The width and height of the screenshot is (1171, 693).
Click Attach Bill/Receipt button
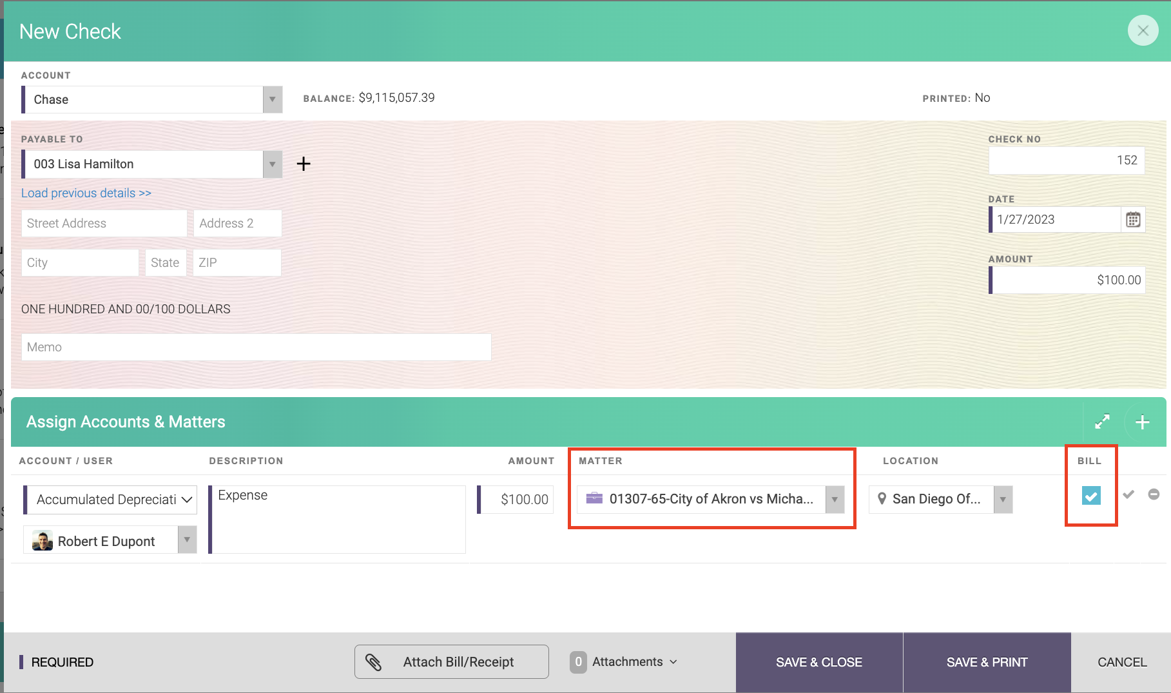[452, 661]
